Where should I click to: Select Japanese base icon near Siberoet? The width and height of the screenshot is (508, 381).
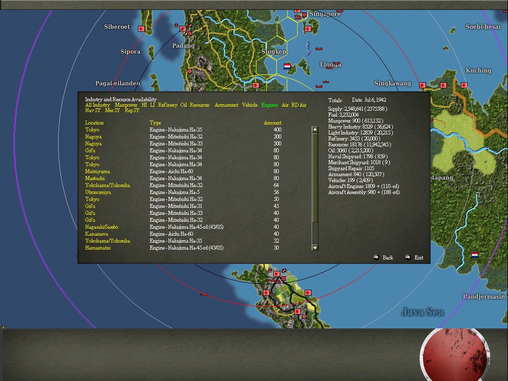[141, 28]
